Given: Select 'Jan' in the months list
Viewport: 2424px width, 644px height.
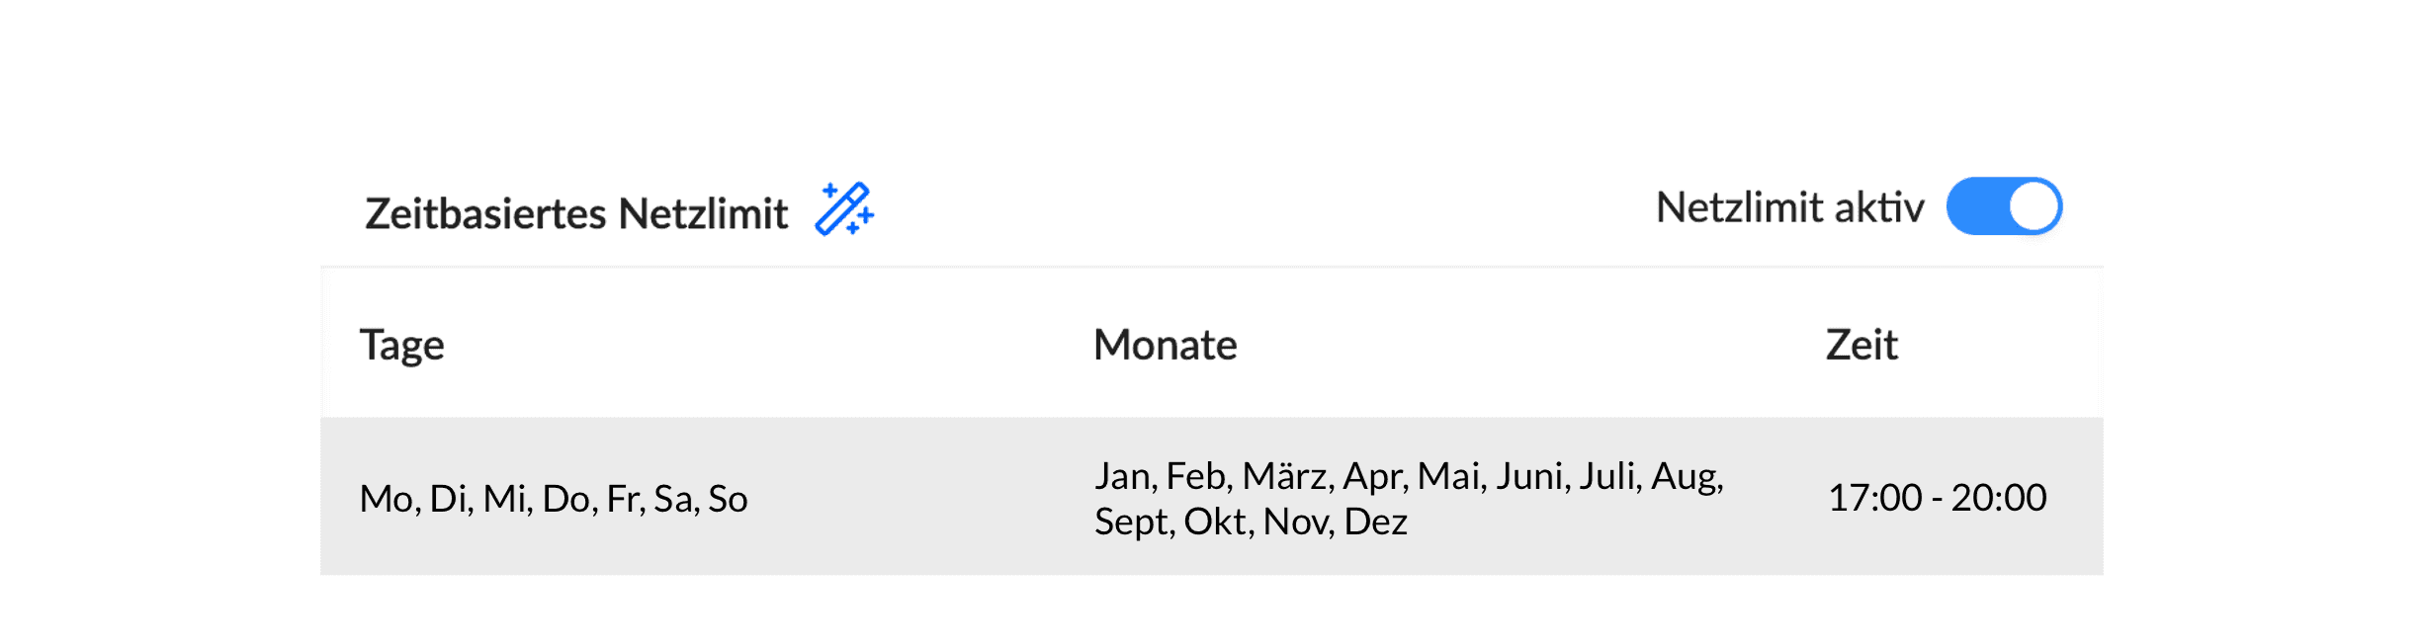Looking at the screenshot, I should (1122, 477).
